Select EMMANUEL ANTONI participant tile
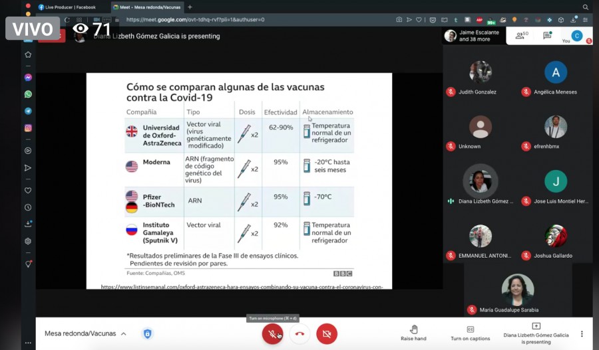The image size is (599, 350). pos(481,241)
